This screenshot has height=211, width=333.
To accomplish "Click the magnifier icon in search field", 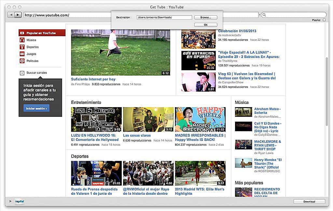I will tap(264, 15).
